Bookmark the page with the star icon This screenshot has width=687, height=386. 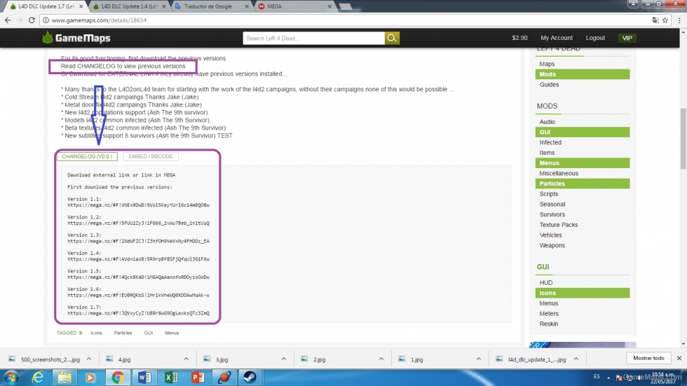[x=665, y=20]
